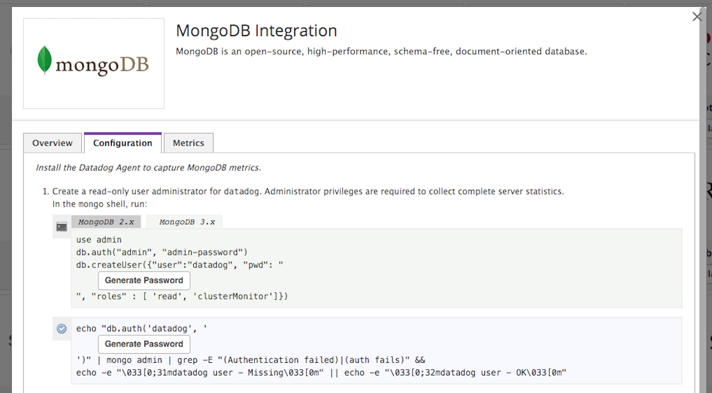
Task: Generate a password for the db.auth verification
Action: 144,344
